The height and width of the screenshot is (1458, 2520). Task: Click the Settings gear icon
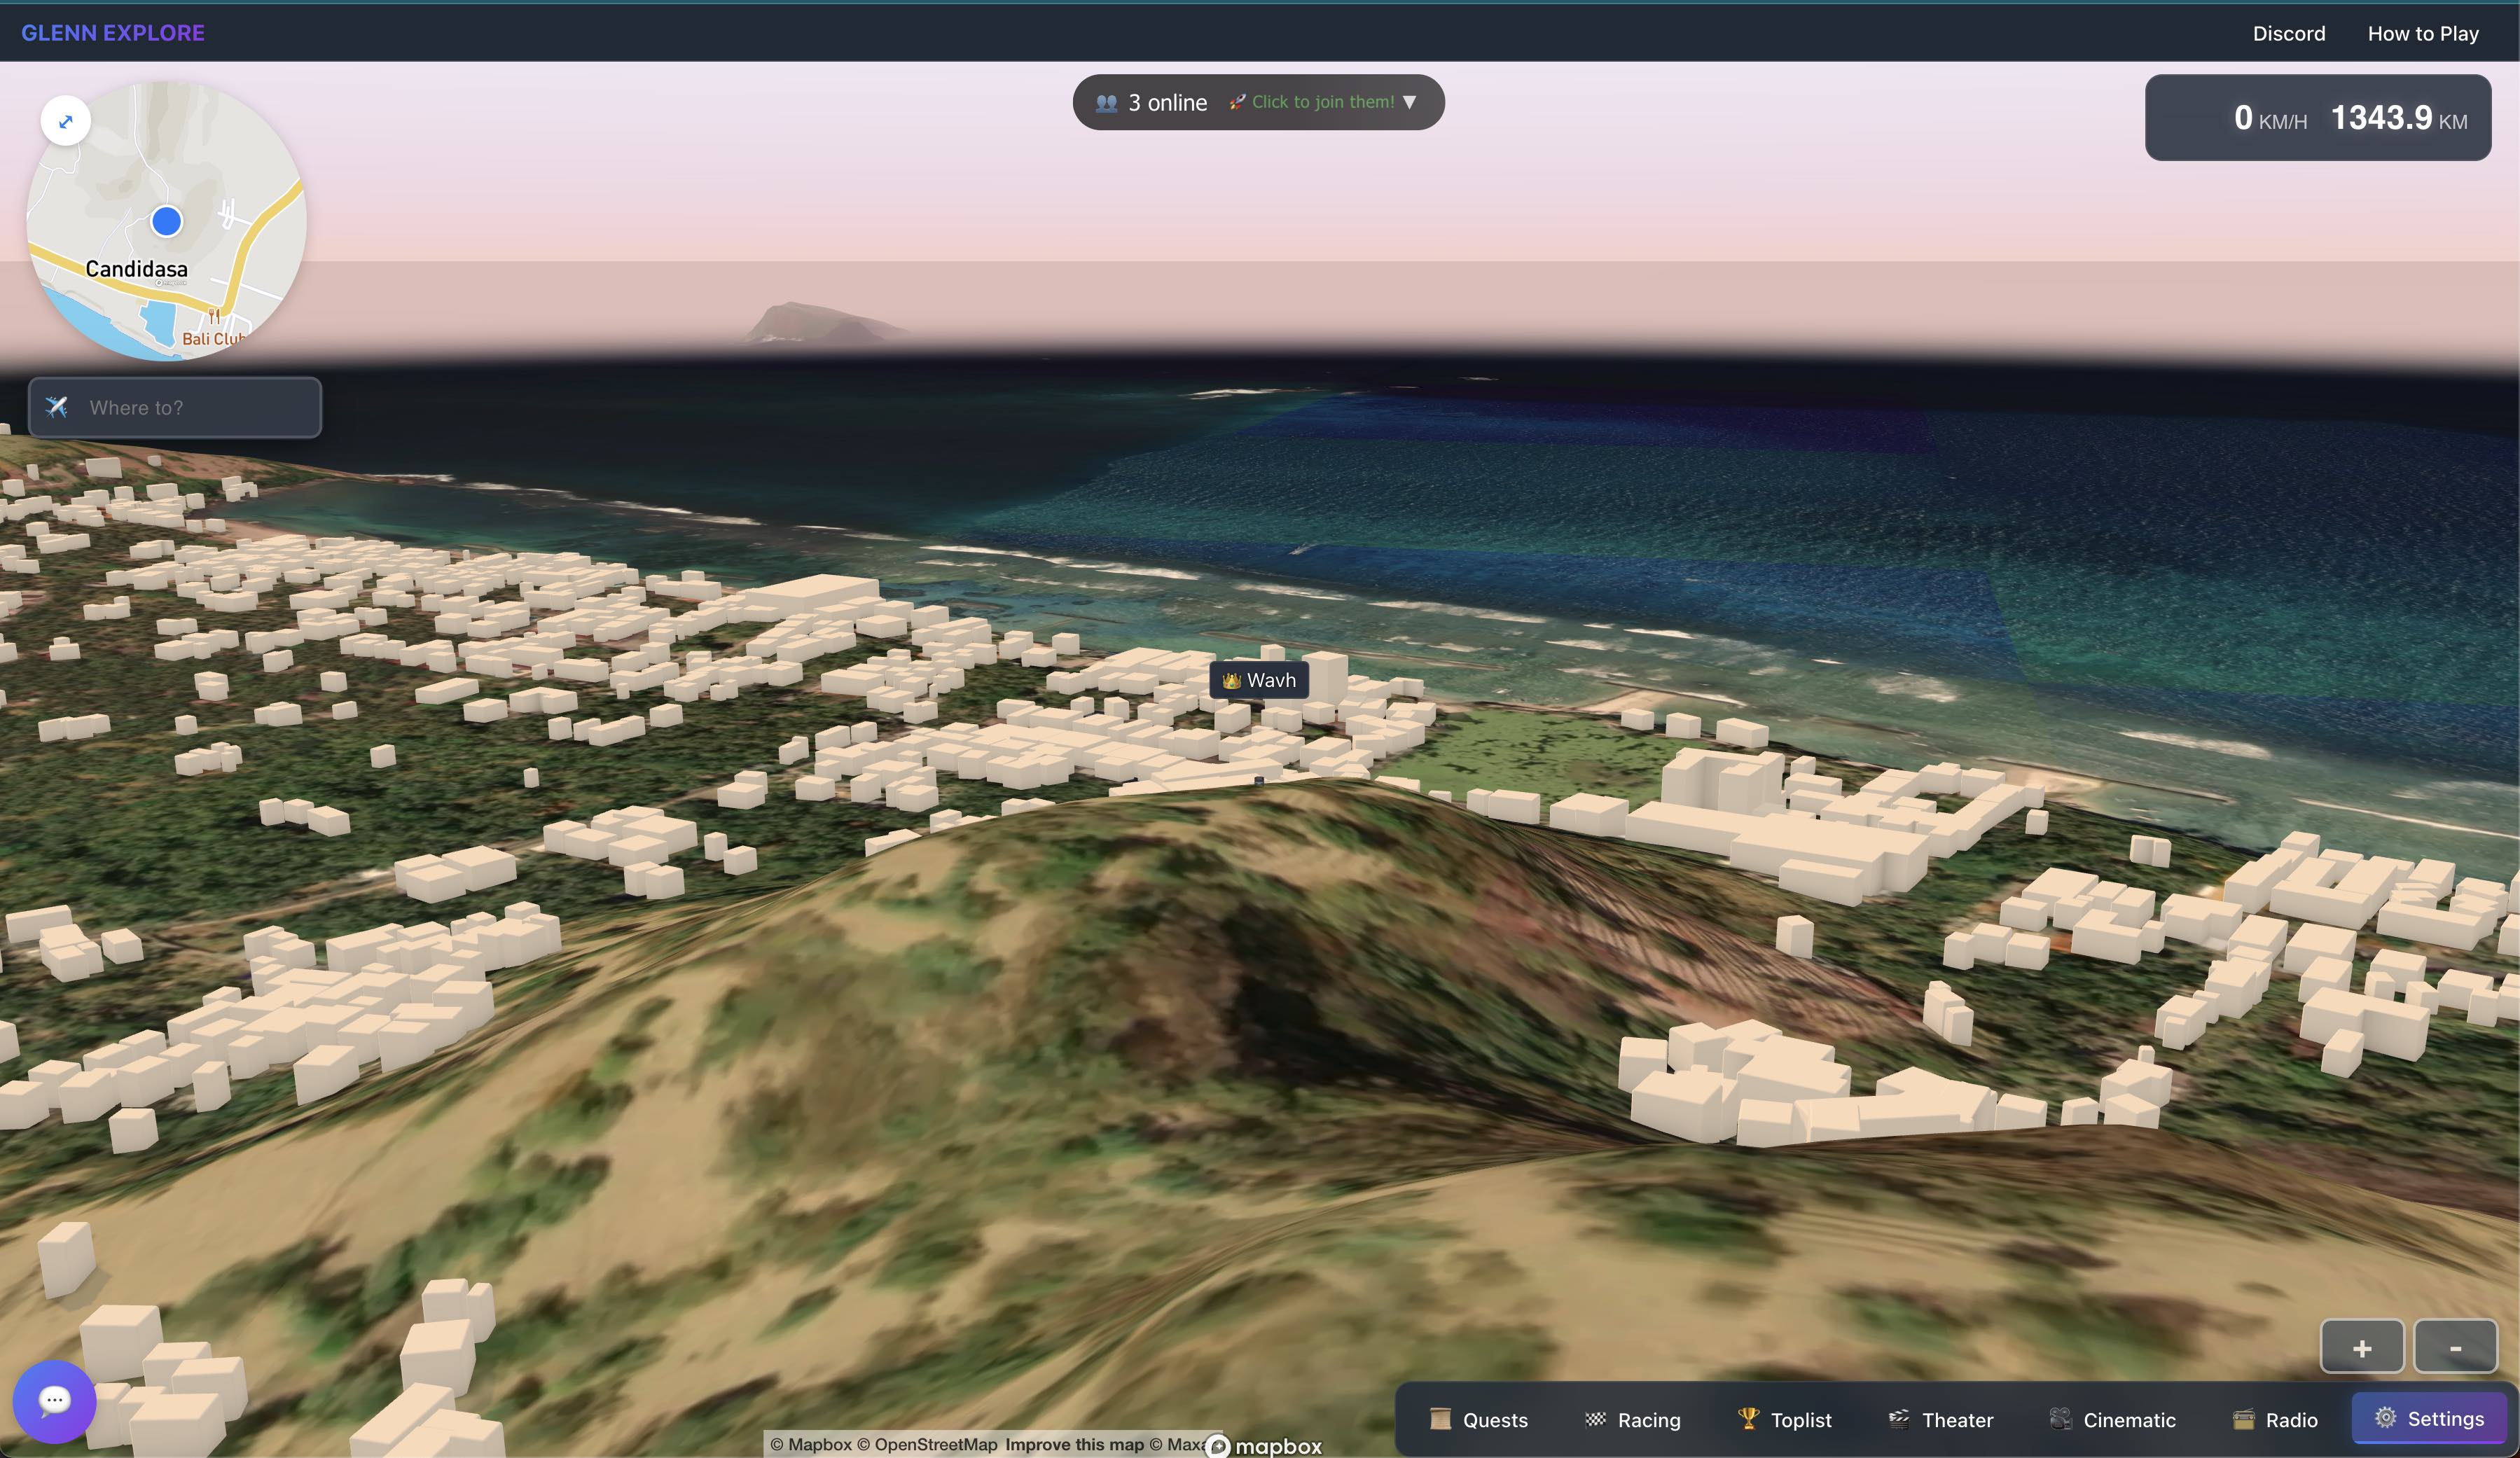[x=2385, y=1417]
